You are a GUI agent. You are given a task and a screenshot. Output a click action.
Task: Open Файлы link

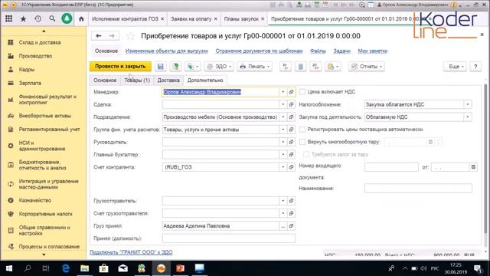(318, 51)
